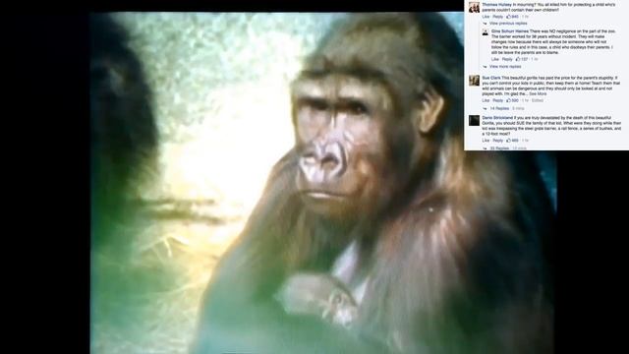Click thumbs-up count on the SUE comment
This screenshot has width=629, height=354.
click(x=512, y=141)
